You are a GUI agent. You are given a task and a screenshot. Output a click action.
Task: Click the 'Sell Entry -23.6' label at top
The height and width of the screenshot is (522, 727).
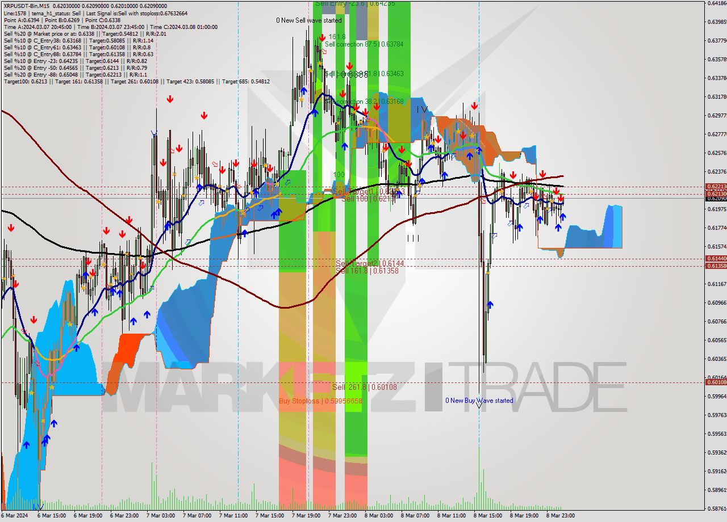pyautogui.click(x=355, y=3)
